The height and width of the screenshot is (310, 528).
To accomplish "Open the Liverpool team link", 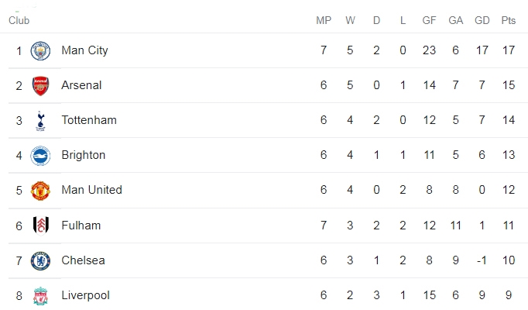I will [85, 295].
